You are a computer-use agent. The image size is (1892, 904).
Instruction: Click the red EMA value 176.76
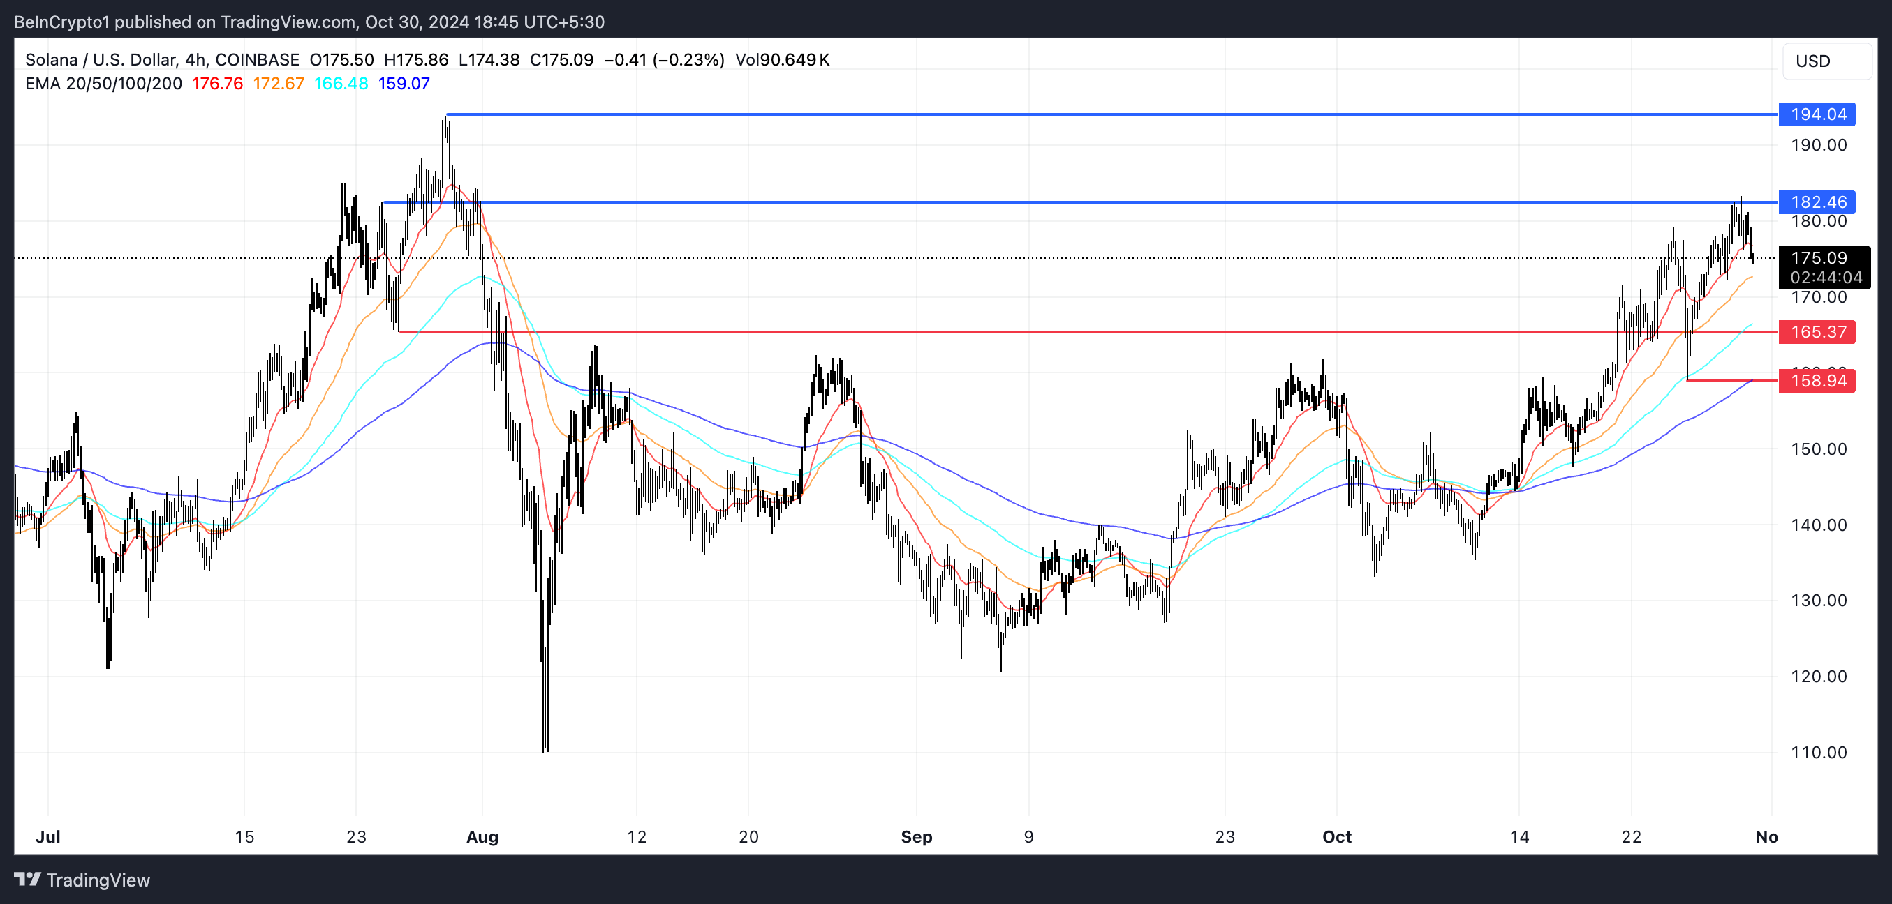[x=217, y=84]
